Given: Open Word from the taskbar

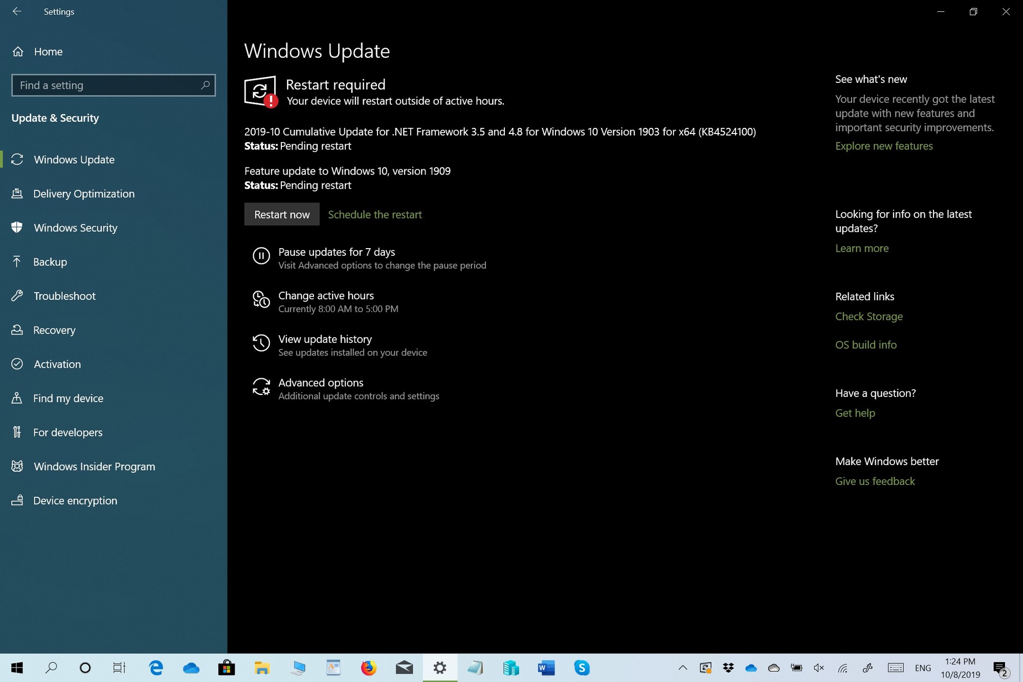Looking at the screenshot, I should pos(546,668).
